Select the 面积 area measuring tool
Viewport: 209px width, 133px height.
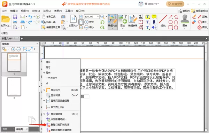pyautogui.click(x=203, y=27)
